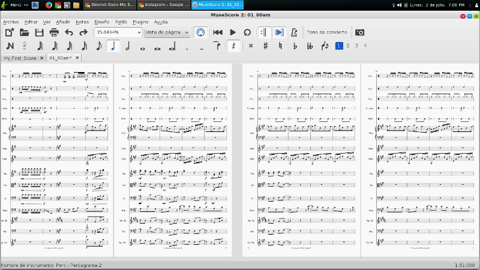480x270 pixels.
Task: Switch to Steemit Open Mic taskbar window
Action: [x=110, y=5]
